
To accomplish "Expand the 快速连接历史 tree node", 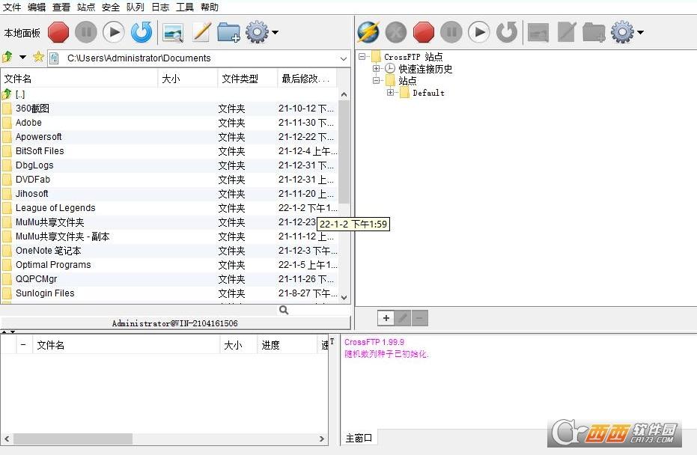I will coord(375,68).
